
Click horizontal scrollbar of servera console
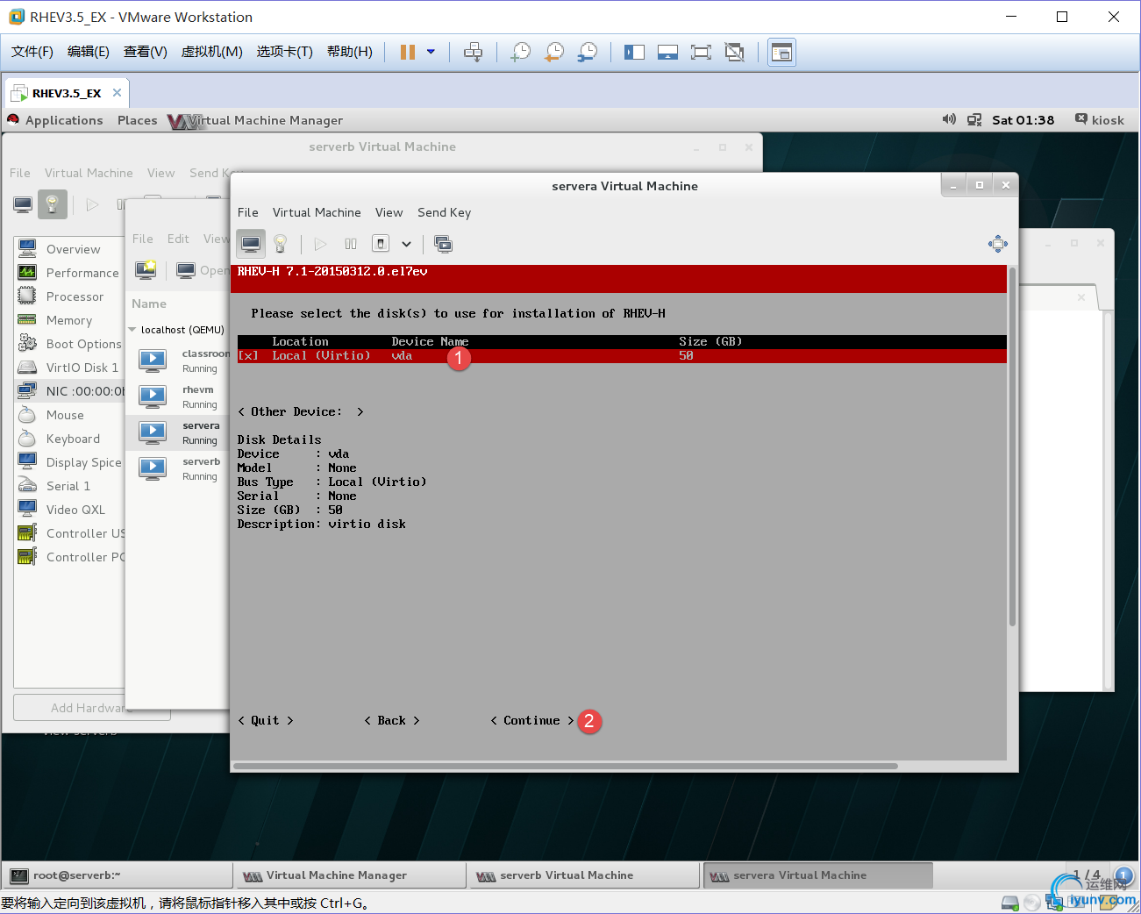[x=566, y=766]
